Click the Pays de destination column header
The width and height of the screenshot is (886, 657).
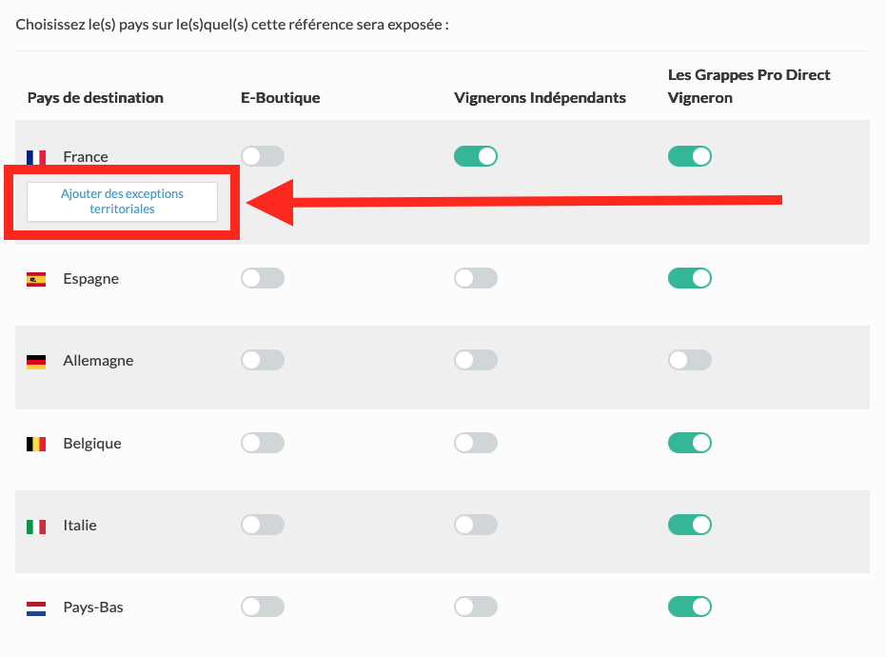95,98
